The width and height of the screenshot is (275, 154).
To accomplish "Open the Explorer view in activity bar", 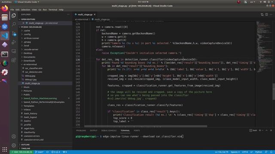I will click(x=14, y=15).
